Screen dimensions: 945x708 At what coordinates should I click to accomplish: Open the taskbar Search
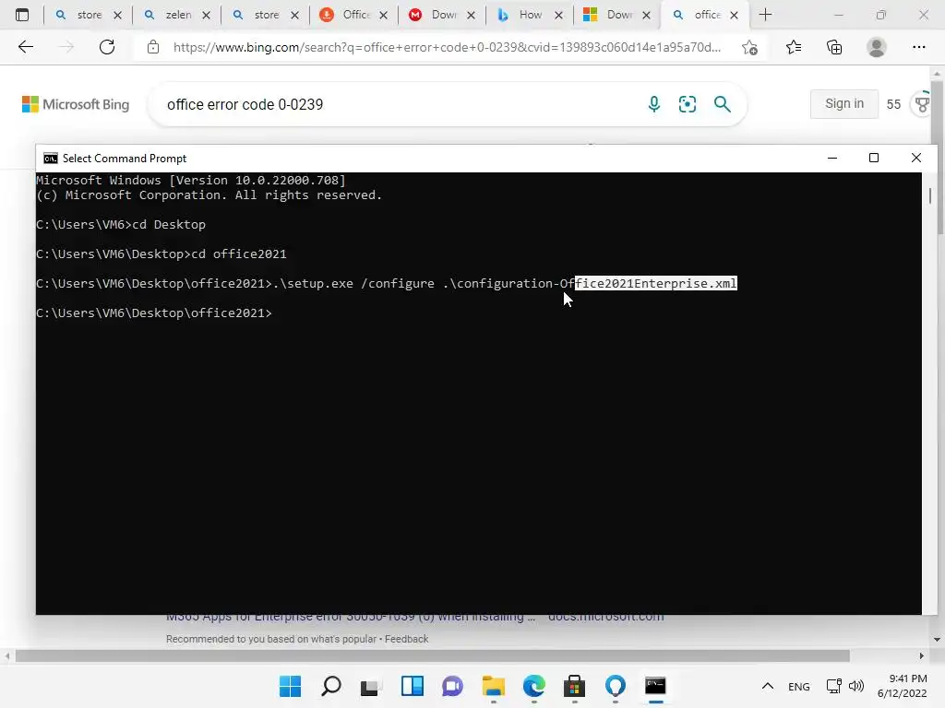point(331,686)
